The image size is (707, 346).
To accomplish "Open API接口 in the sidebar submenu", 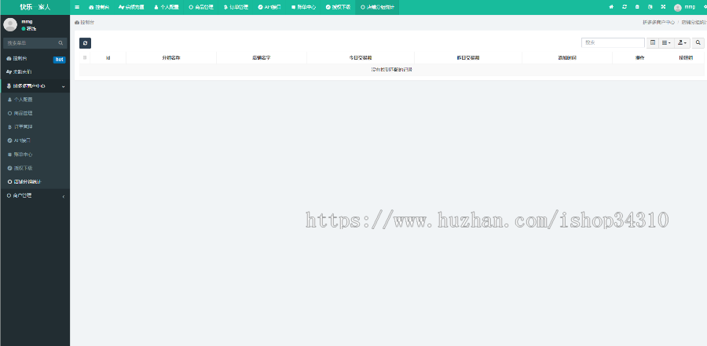I will [35, 140].
